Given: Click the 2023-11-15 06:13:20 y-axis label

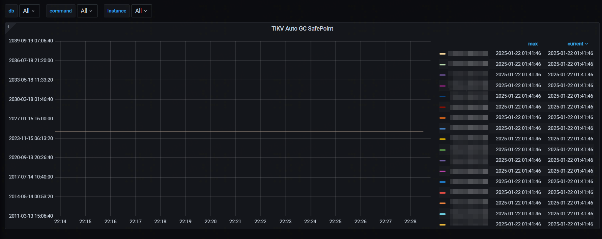Looking at the screenshot, I should (x=31, y=138).
